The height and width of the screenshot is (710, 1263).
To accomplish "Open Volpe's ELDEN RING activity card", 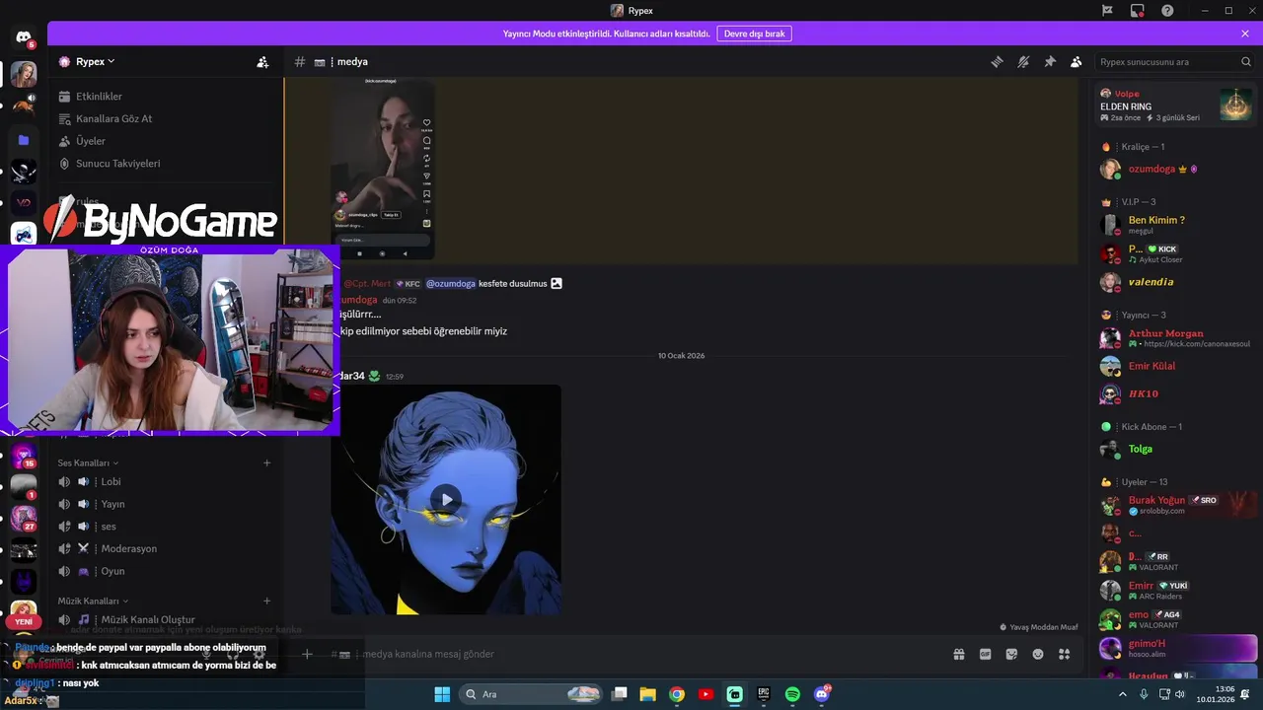I will click(1177, 106).
